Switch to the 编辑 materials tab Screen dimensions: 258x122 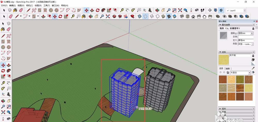click(228, 69)
